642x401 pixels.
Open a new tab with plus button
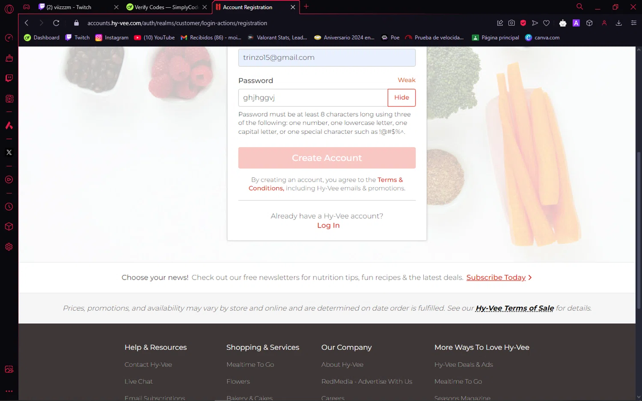[306, 7]
